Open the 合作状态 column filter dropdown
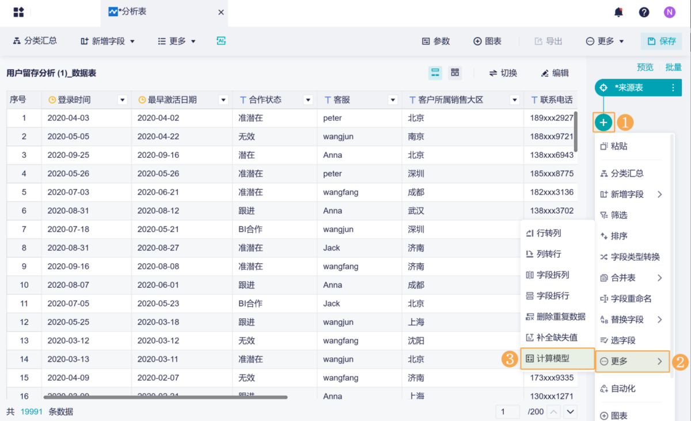This screenshot has height=421, width=691. [x=308, y=99]
